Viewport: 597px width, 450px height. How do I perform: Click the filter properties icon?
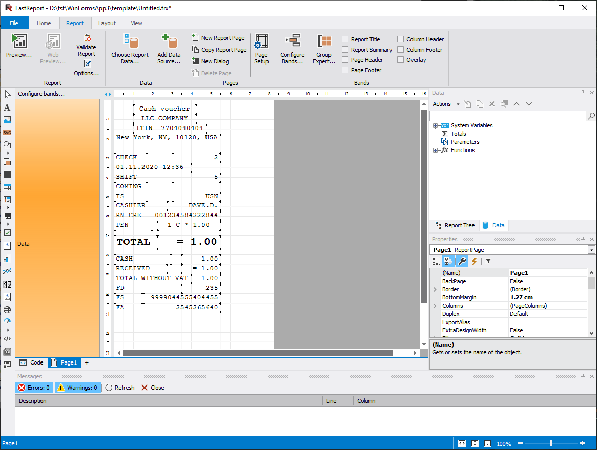[488, 261]
